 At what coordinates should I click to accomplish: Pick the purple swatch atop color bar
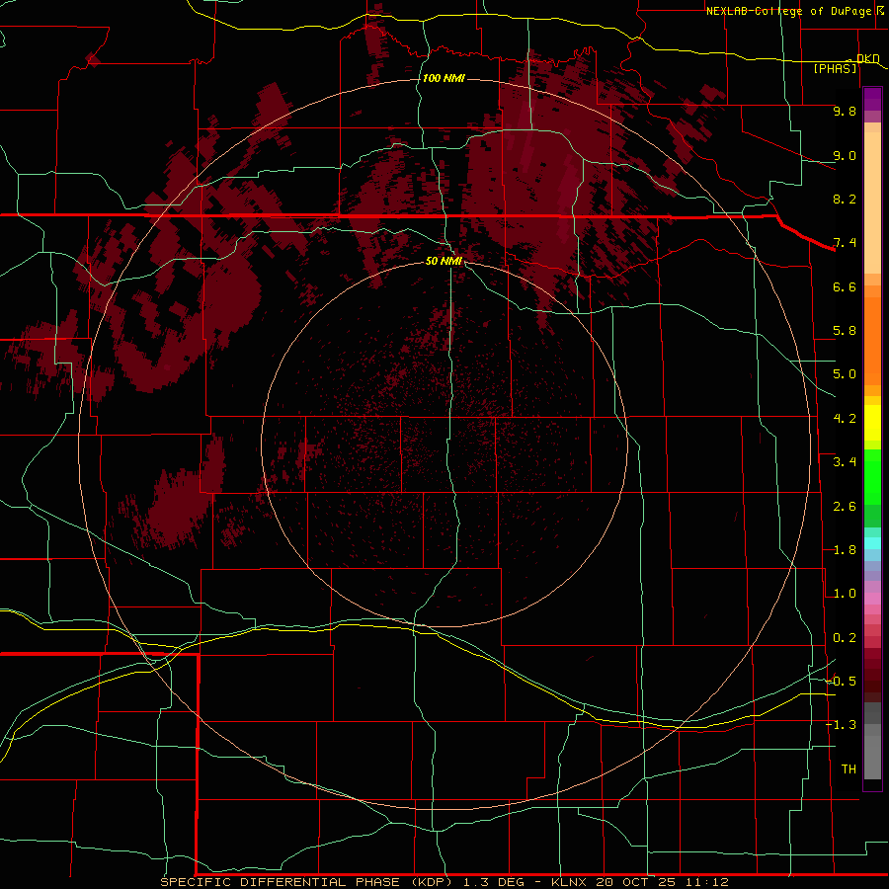click(x=872, y=99)
